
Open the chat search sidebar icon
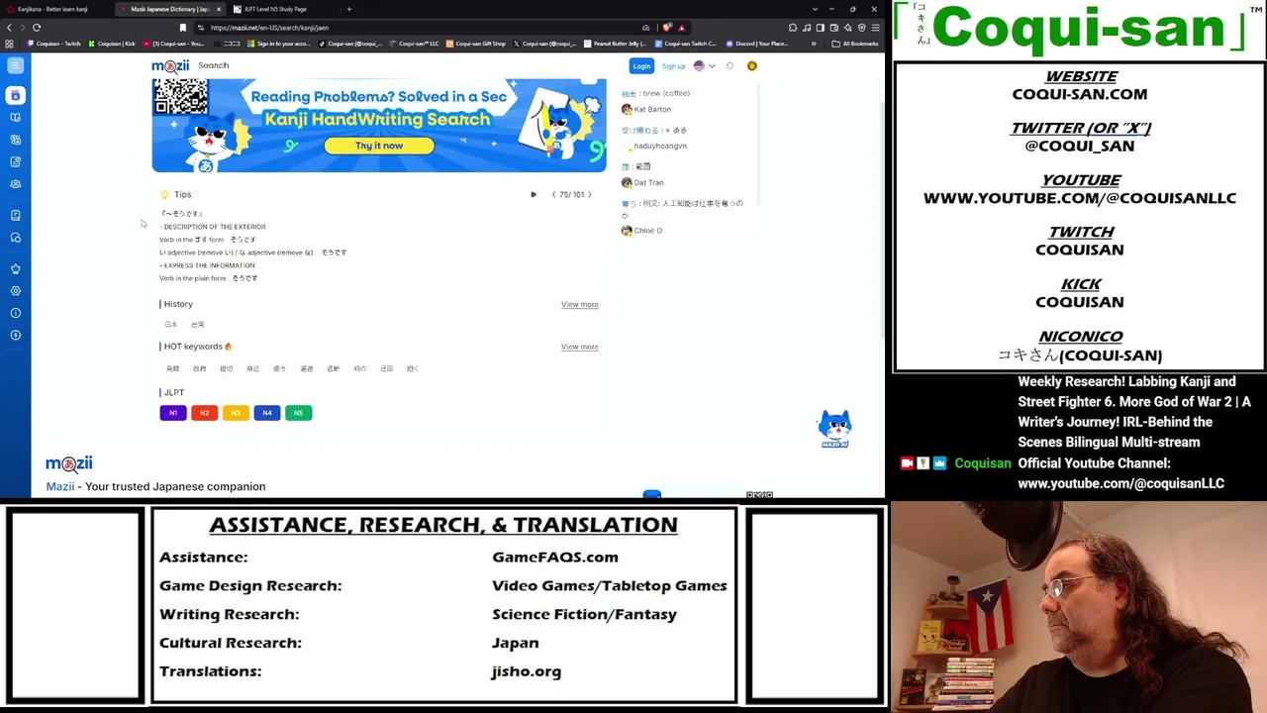[15, 238]
